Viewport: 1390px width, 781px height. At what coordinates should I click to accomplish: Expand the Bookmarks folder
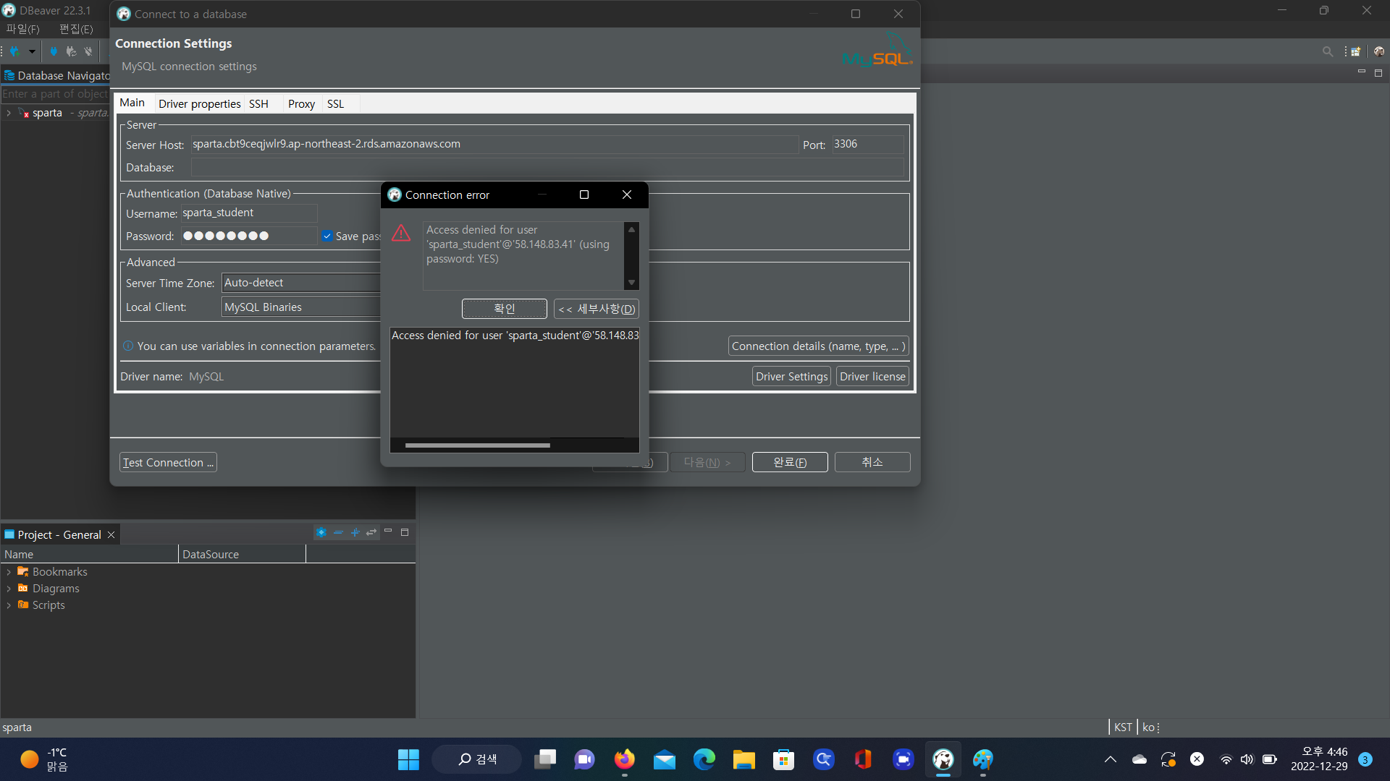(x=9, y=572)
